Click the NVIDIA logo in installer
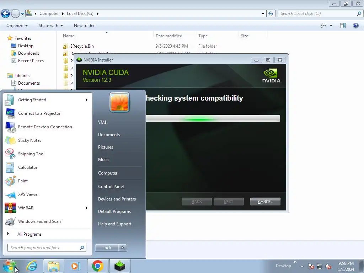The width and height of the screenshot is (364, 273). [271, 76]
